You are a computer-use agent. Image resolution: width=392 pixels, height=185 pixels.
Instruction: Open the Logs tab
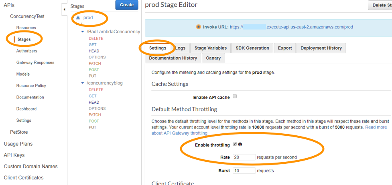click(x=180, y=48)
